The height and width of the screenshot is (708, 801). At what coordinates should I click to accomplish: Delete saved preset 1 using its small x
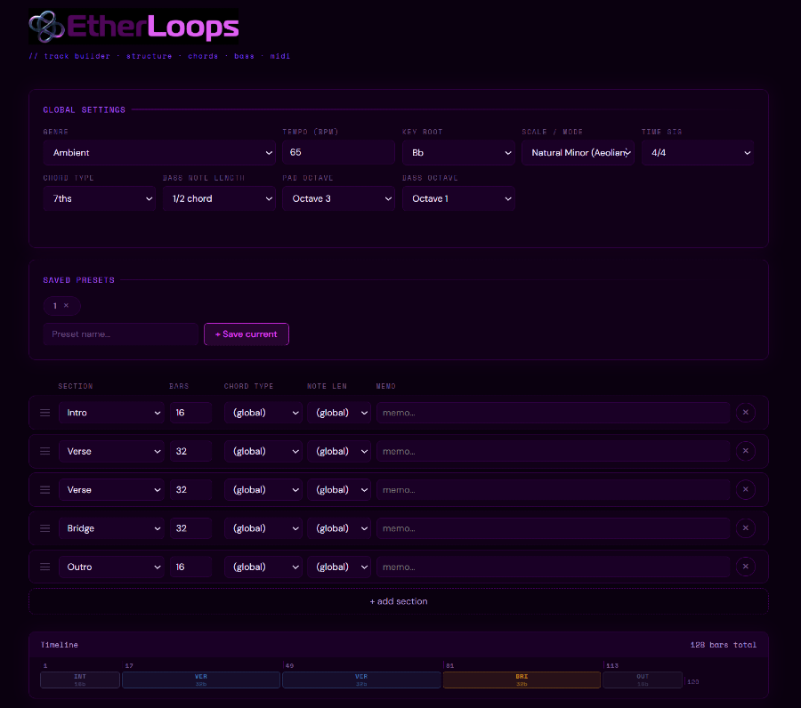(67, 305)
